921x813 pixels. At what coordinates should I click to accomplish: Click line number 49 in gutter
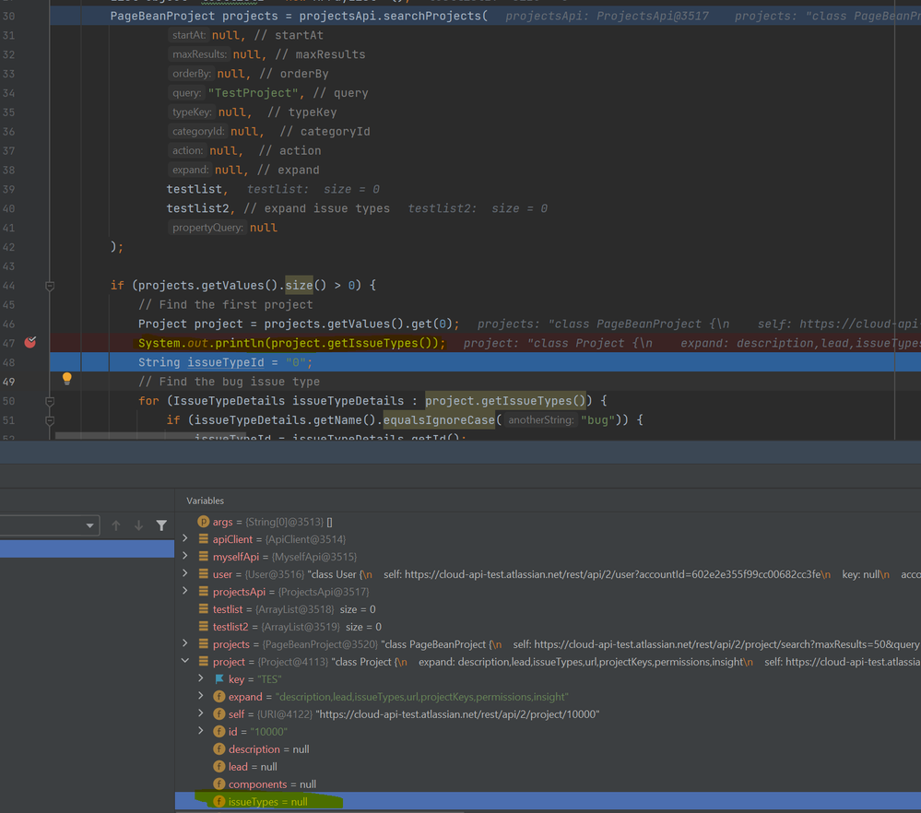tap(9, 382)
